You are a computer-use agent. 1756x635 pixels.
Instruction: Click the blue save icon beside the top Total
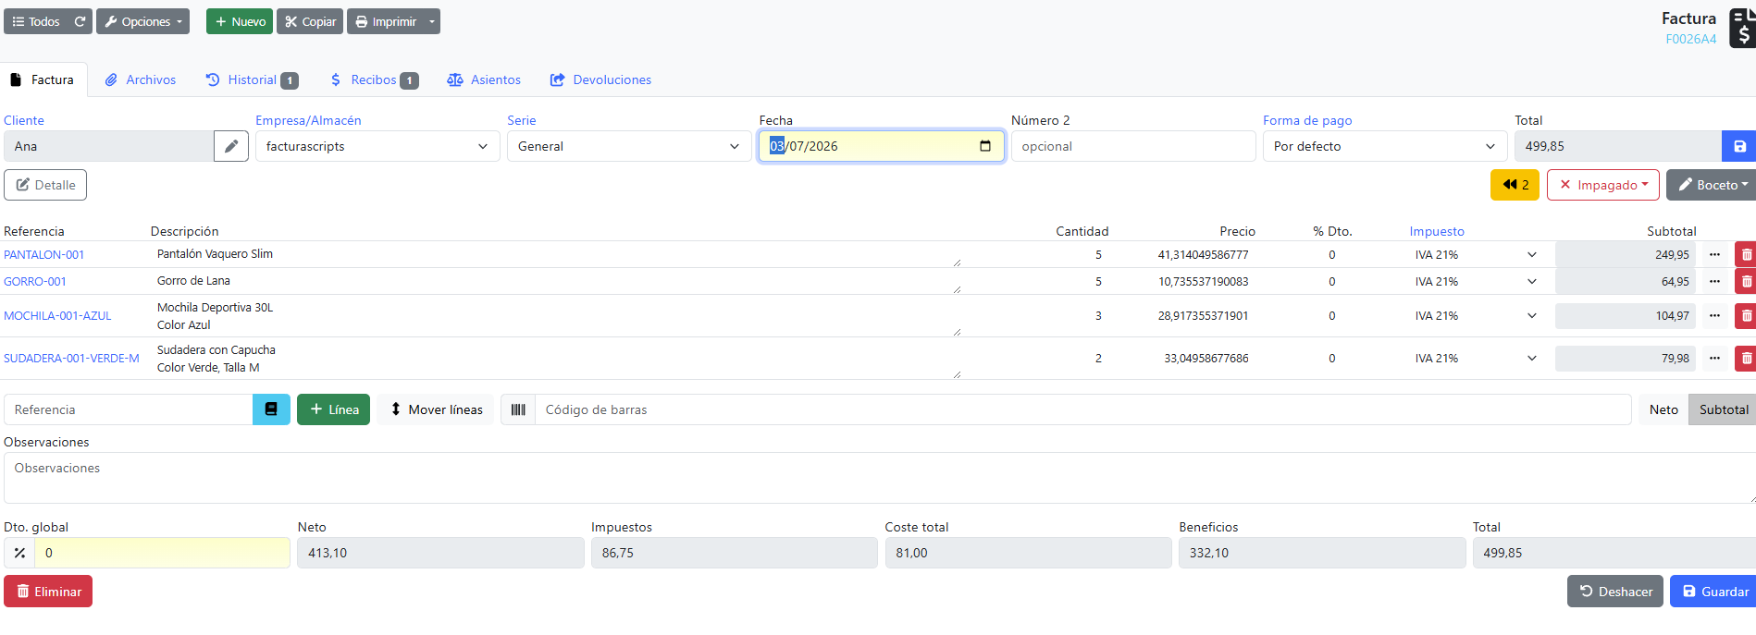pyautogui.click(x=1739, y=146)
